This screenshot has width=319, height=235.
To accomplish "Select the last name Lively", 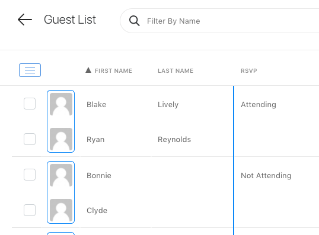I will coord(168,105).
